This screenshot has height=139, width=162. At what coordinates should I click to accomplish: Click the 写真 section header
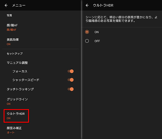point(9,15)
